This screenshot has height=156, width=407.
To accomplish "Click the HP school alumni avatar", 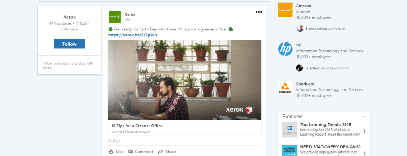I will click(299, 68).
